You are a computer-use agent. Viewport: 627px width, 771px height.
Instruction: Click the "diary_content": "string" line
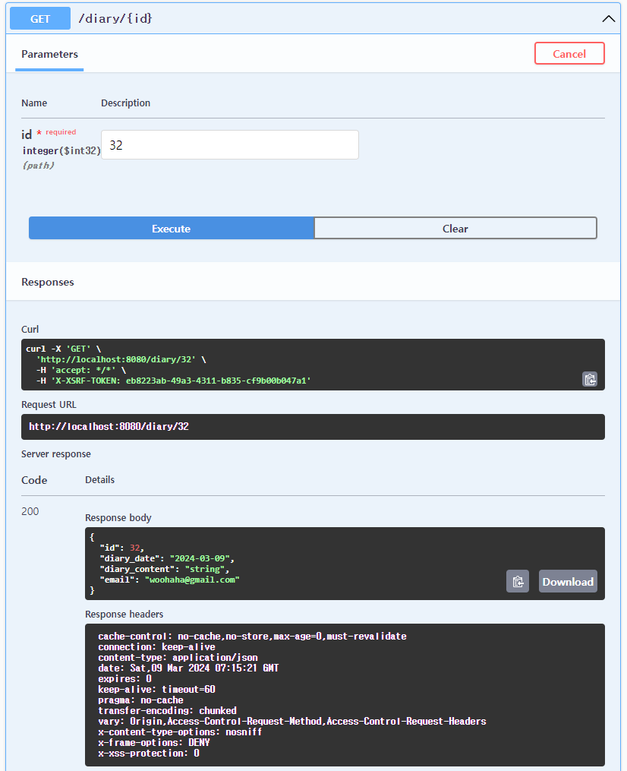[x=165, y=569]
